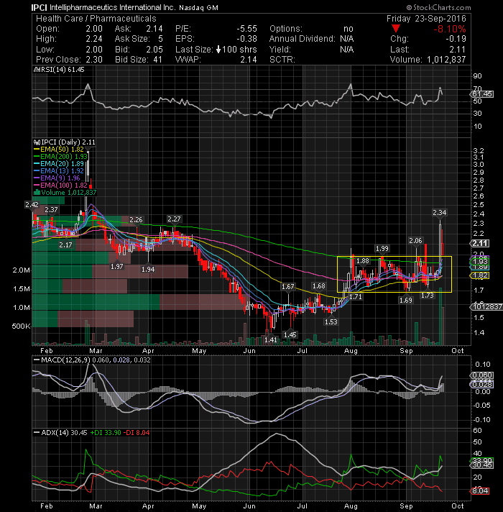This screenshot has width=503, height=512.
Task: Click the Intellipharmaceutics International Inc. company name
Action: click(113, 7)
